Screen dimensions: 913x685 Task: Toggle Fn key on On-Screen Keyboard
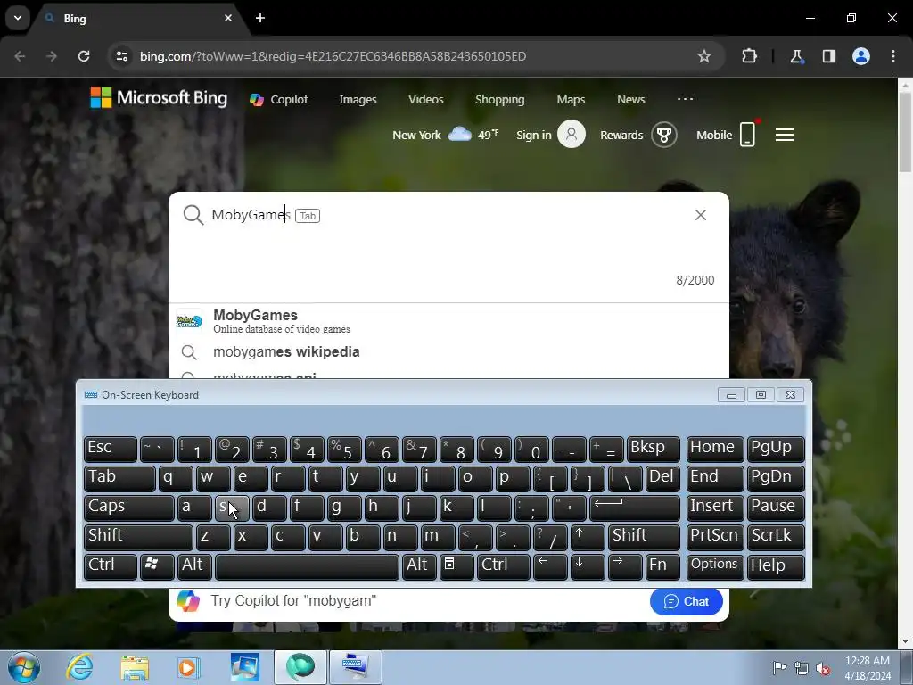tap(662, 566)
